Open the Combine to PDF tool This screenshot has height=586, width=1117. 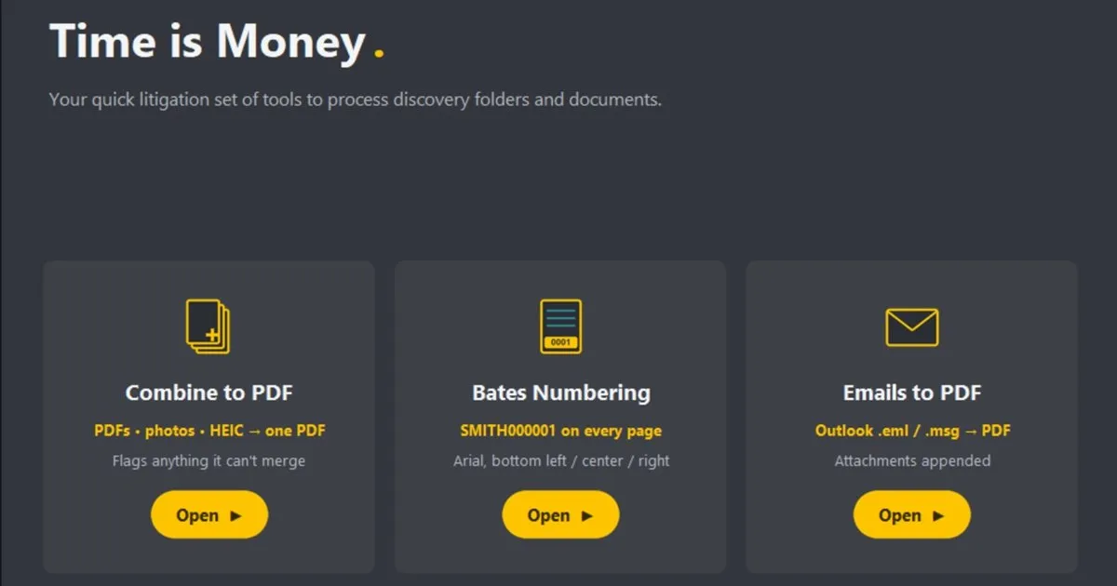[209, 515]
